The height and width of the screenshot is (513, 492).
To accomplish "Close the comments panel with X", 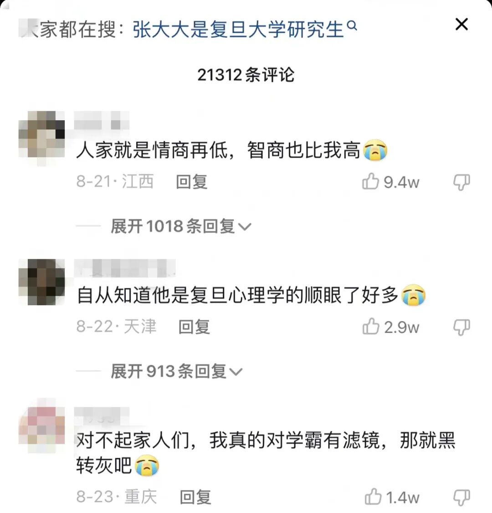I will 461,24.
